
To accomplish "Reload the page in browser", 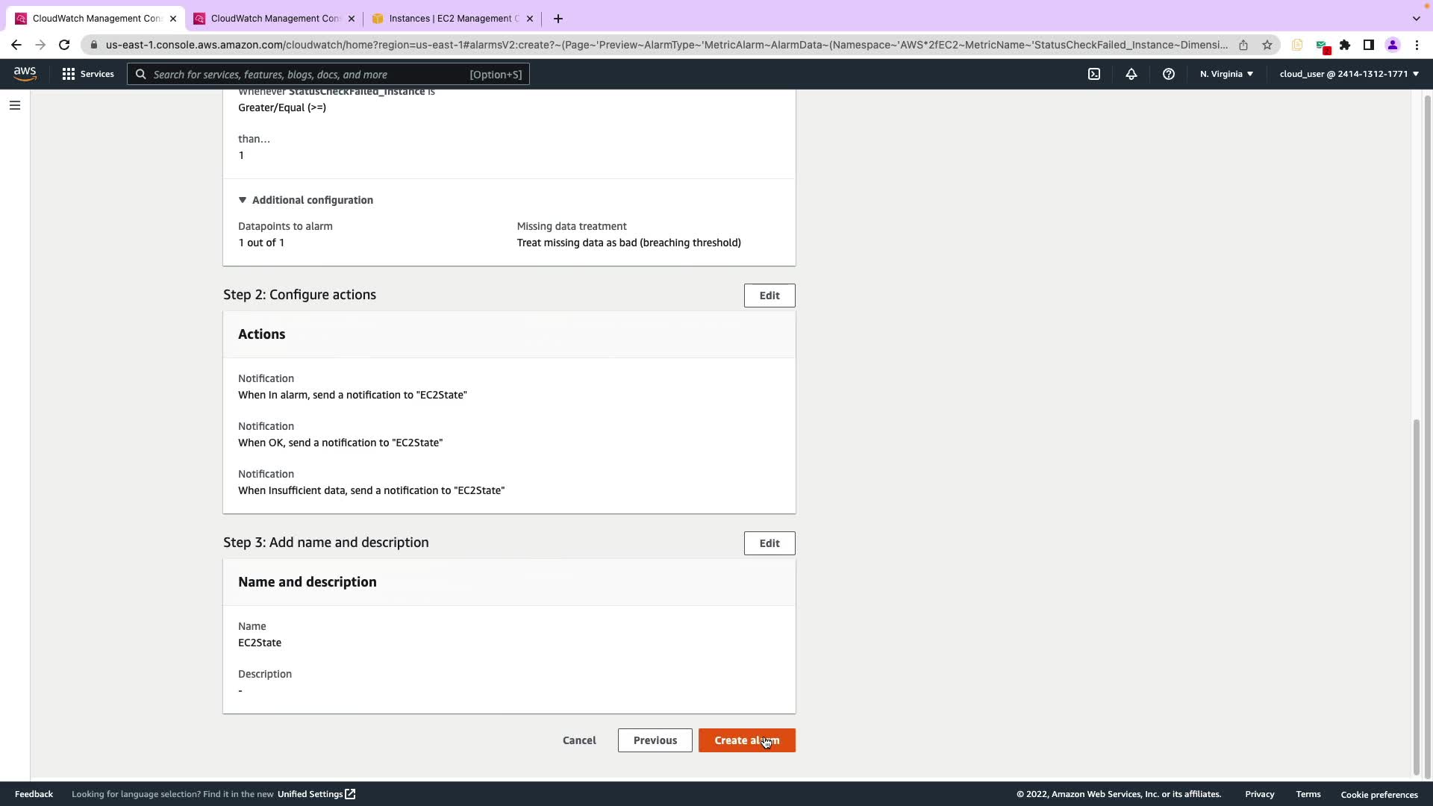I will pos(64,45).
